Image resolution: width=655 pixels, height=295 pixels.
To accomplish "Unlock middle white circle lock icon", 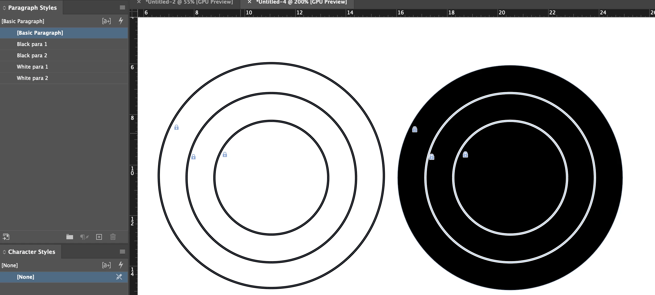I will coord(193,157).
